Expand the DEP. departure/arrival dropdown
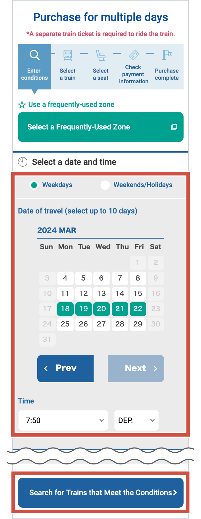 coord(136,420)
